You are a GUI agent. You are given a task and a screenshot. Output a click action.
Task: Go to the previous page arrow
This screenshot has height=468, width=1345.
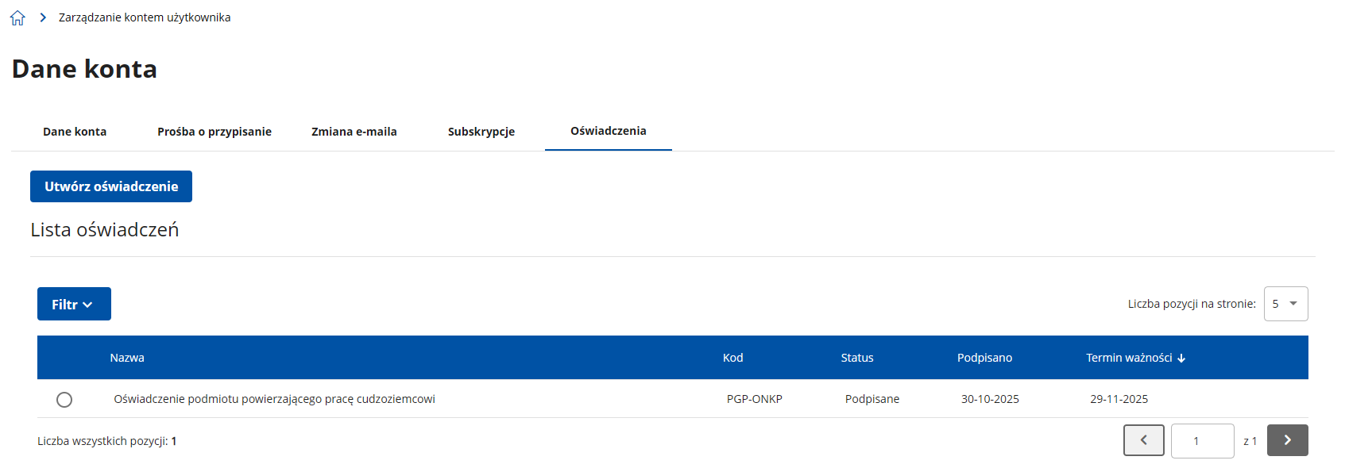1144,440
